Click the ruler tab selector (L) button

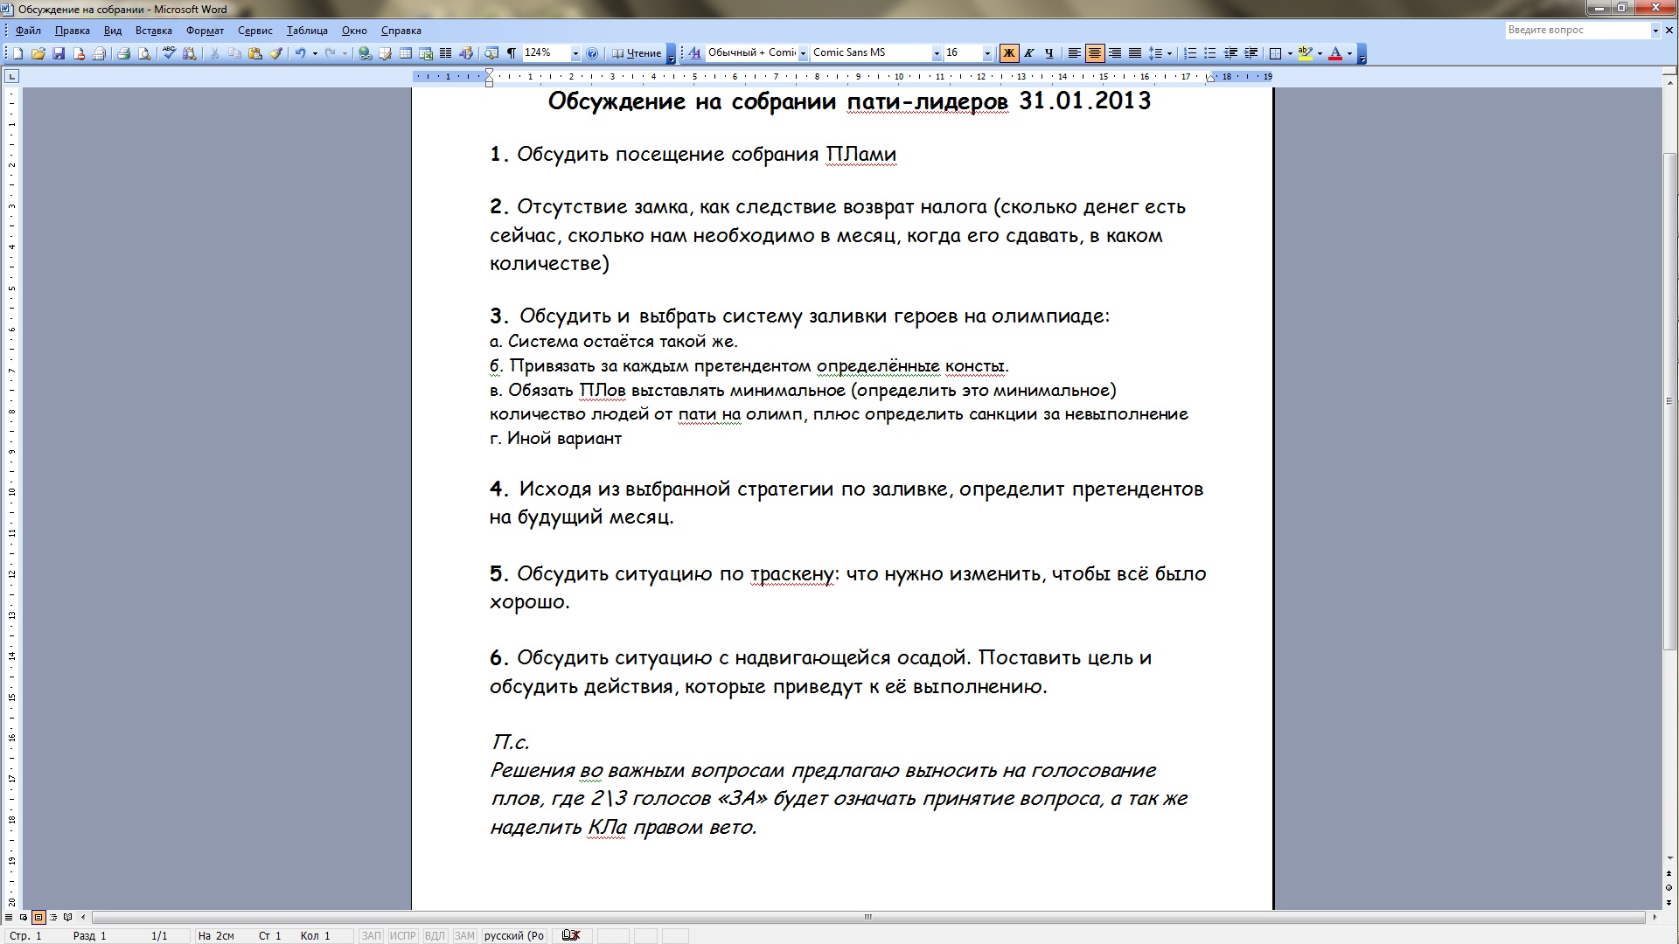[11, 77]
